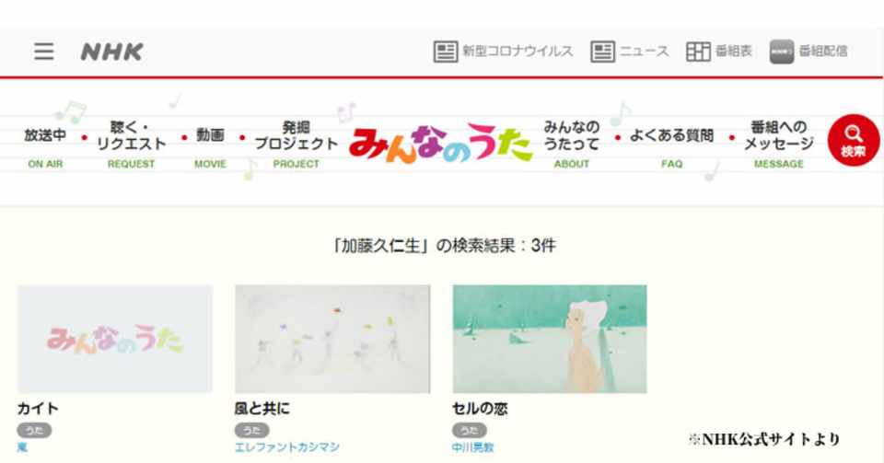Image resolution: width=884 pixels, height=463 pixels.
Task: Open 発掘プロジェクト PROJECT page
Action: (x=296, y=144)
